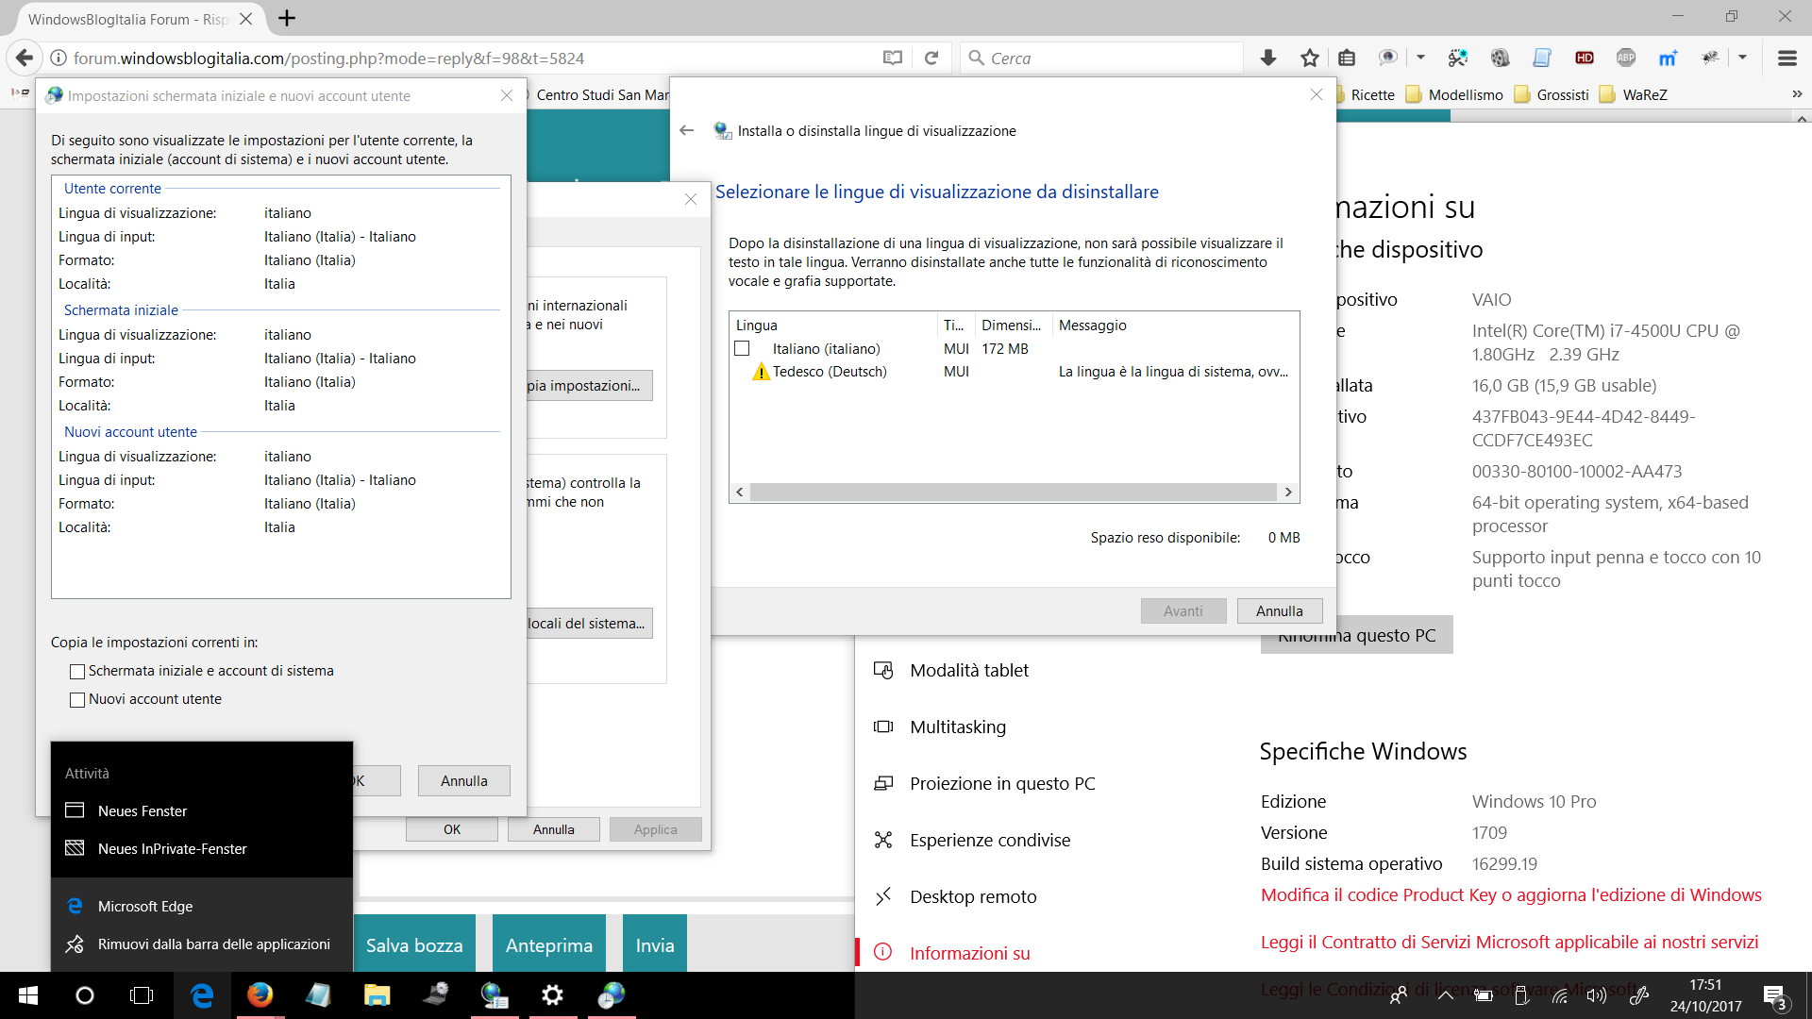Expand dropdown next to chat extension
Screen dimensions: 1812x1019
1419,58
